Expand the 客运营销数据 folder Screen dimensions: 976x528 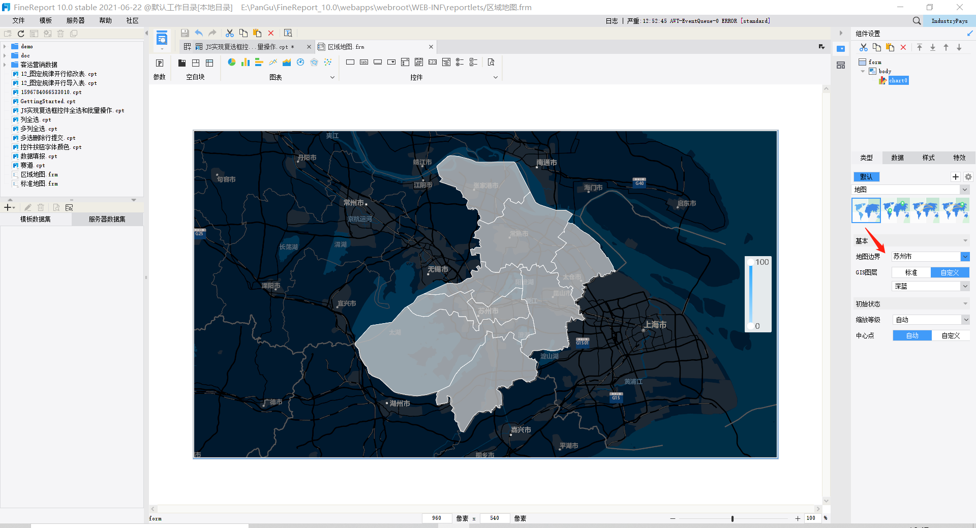click(5, 65)
